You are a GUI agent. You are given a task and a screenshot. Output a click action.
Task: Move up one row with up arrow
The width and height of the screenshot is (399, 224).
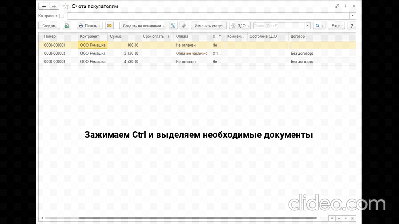339,218
